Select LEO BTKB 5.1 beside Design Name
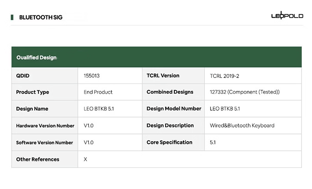 tap(99, 109)
